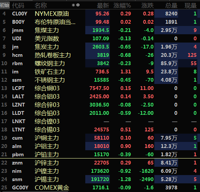Sort by the 涨幅% column header
Viewport: 200px width, 192px height.
tap(122, 6)
